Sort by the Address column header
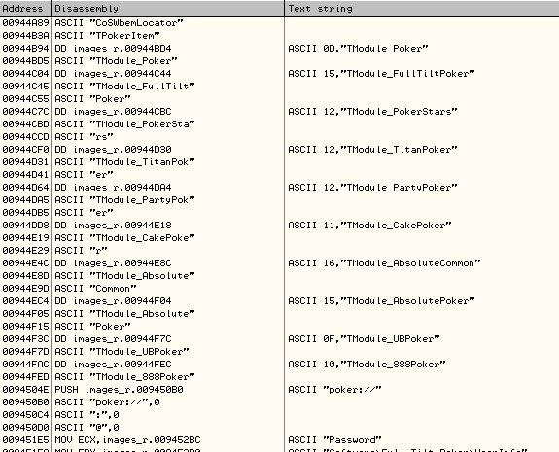 pos(25,8)
